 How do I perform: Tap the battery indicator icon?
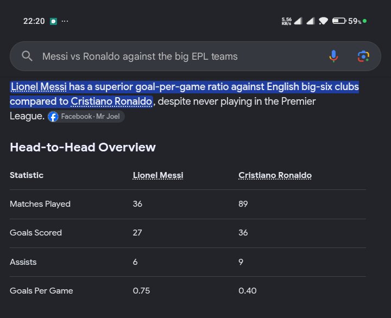coord(339,21)
